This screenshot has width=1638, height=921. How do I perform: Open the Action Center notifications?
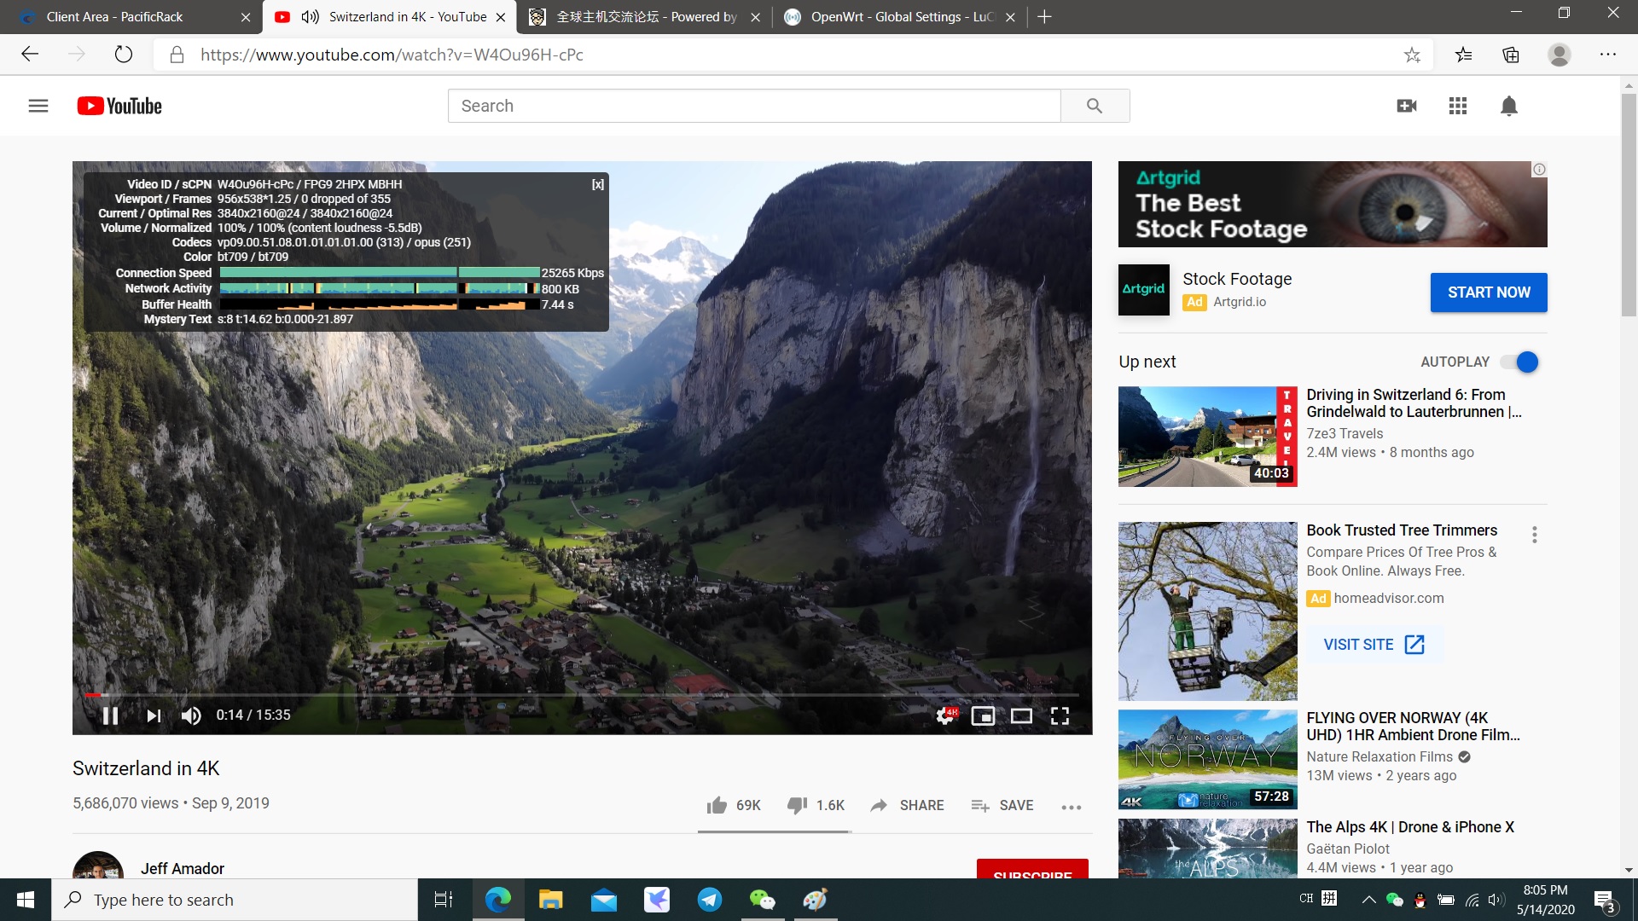[x=1605, y=901]
